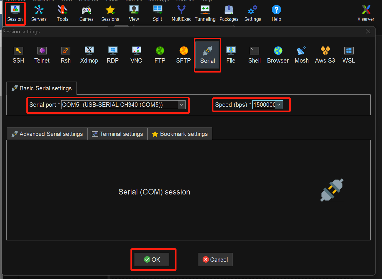This screenshot has width=382, height=279.
Task: Select the Telnet session type
Action: tap(42, 55)
